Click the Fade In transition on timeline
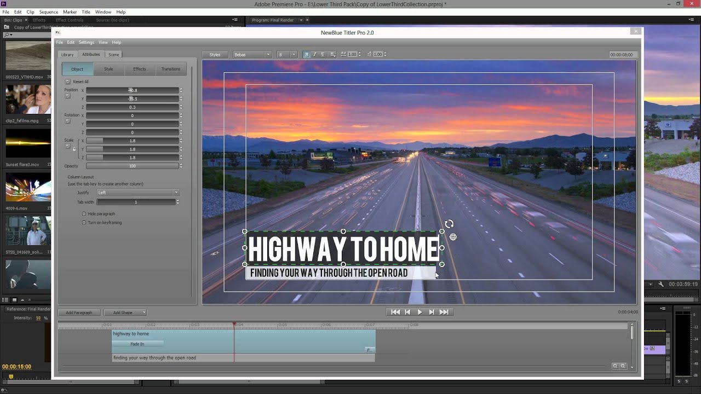Image resolution: width=701 pixels, height=394 pixels. point(137,344)
